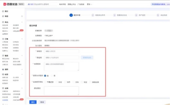Viewport: 170px width, 105px height.
Task: Click the 提交 button
Action: tap(33, 102)
